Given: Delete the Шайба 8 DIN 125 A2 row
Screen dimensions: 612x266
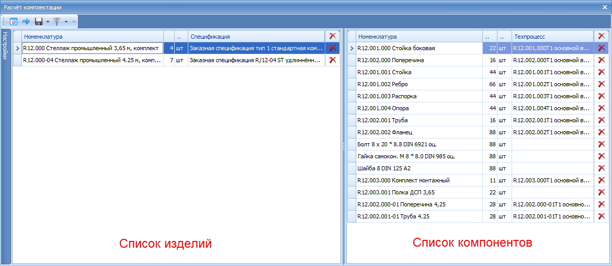Looking at the screenshot, I should [x=602, y=168].
